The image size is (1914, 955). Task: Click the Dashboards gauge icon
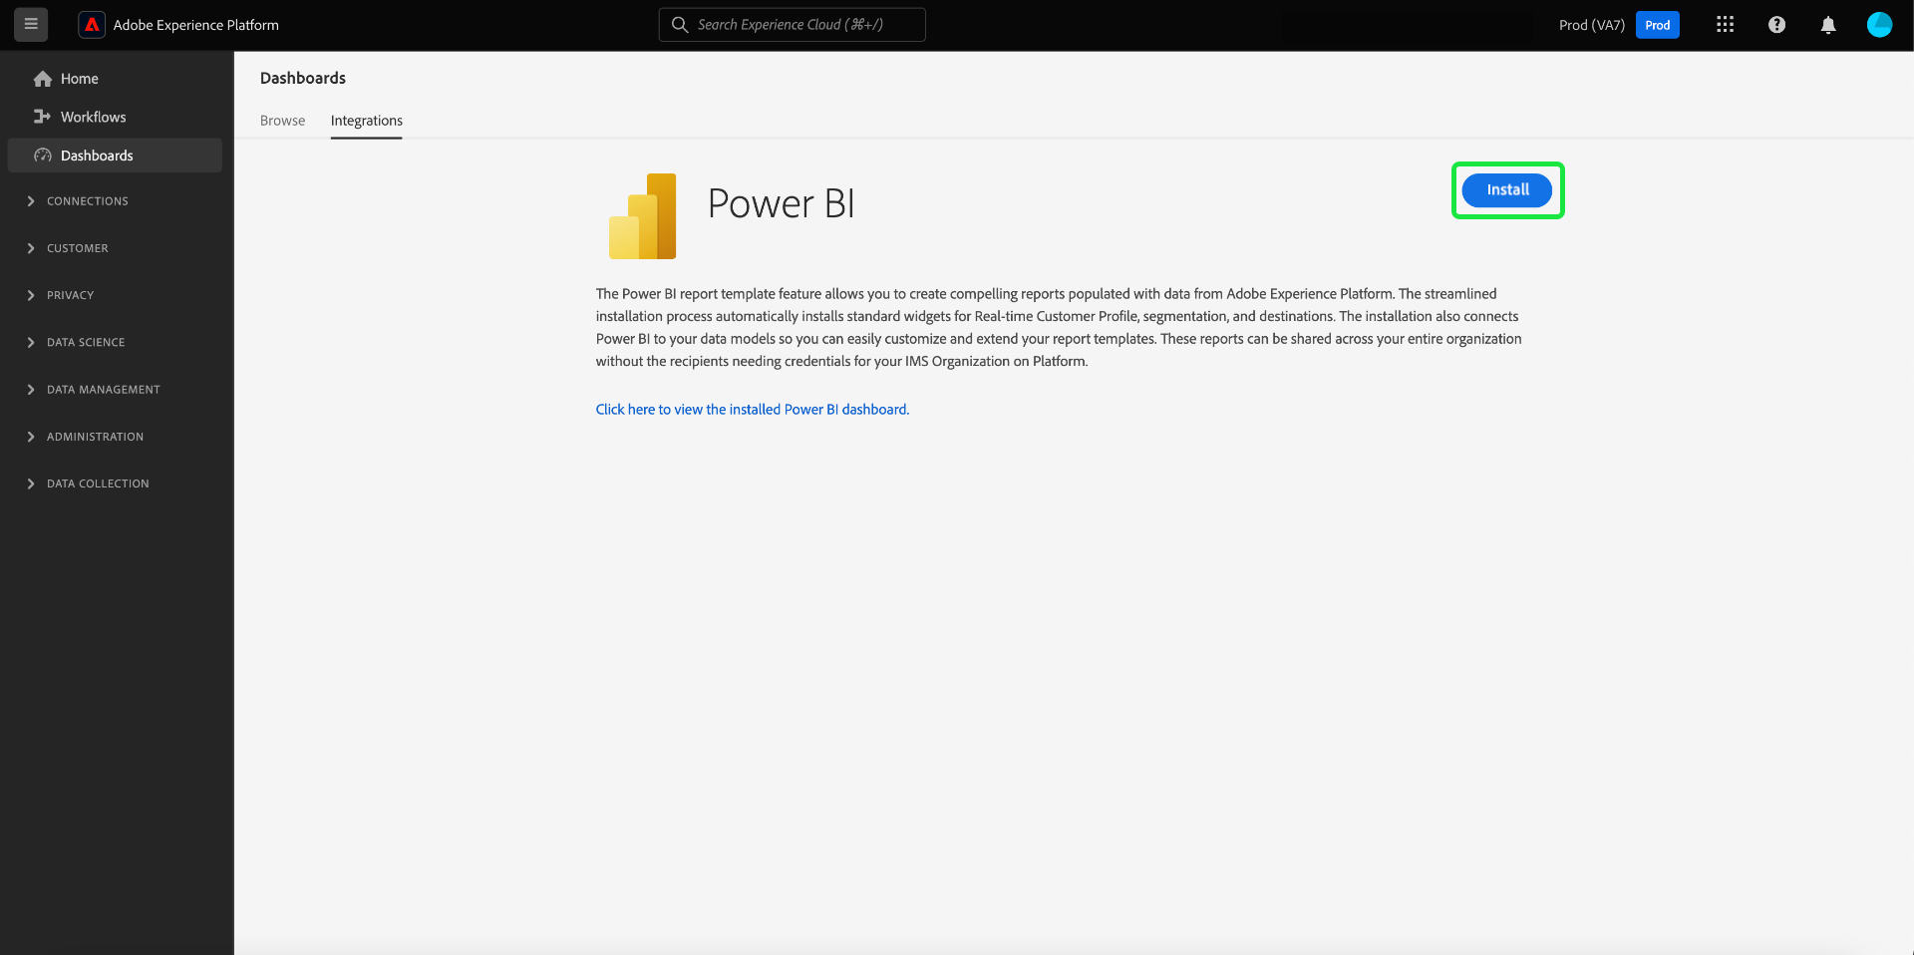tap(43, 156)
